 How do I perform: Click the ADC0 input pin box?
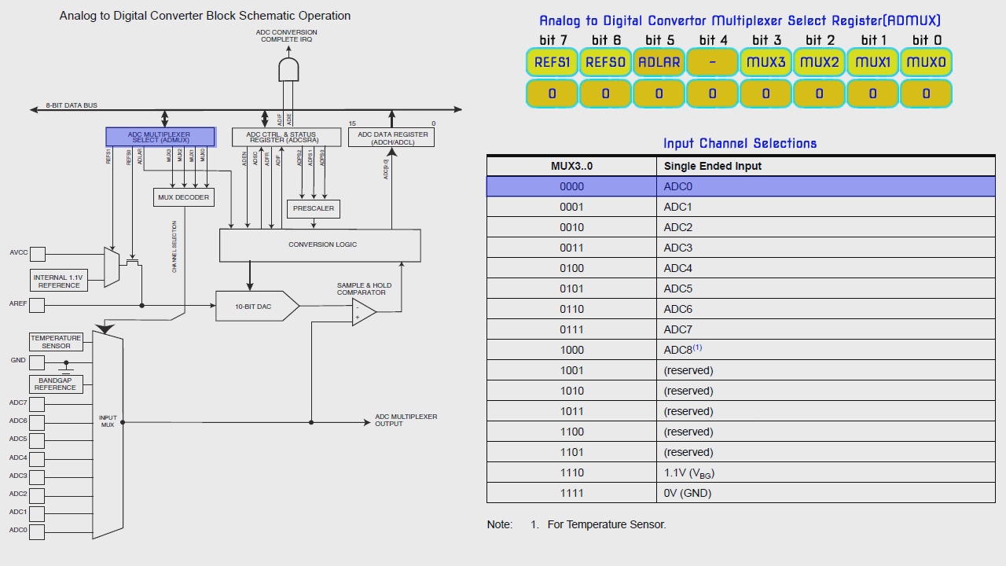point(37,532)
